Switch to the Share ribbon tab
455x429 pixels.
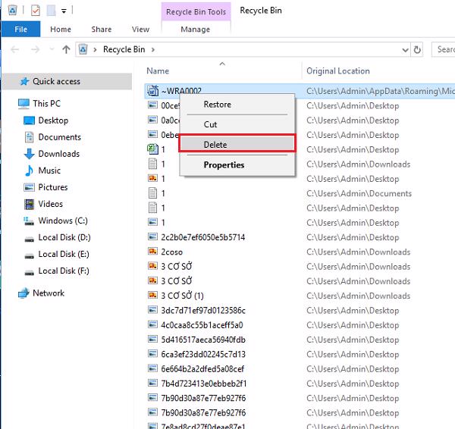[102, 30]
